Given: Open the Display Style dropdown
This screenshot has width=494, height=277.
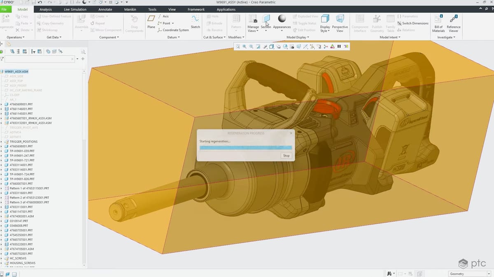Looking at the screenshot, I should click(325, 29).
